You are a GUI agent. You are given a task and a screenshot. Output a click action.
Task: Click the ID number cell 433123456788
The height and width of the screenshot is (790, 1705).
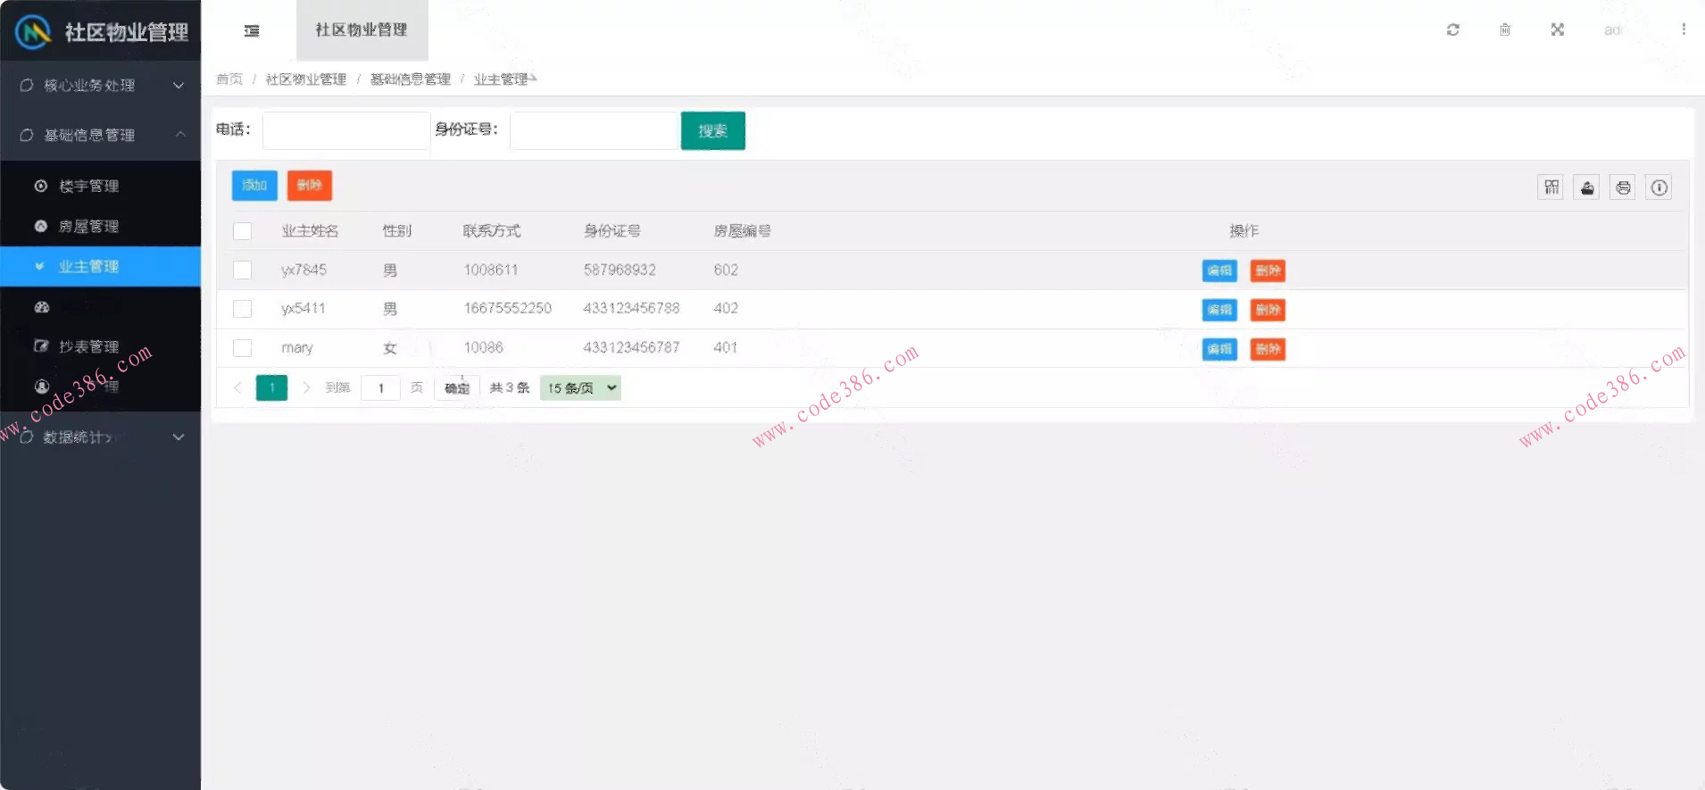[x=631, y=309]
